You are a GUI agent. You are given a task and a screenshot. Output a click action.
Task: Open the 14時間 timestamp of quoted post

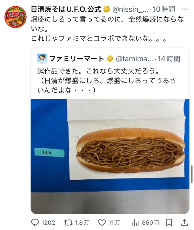point(169,59)
